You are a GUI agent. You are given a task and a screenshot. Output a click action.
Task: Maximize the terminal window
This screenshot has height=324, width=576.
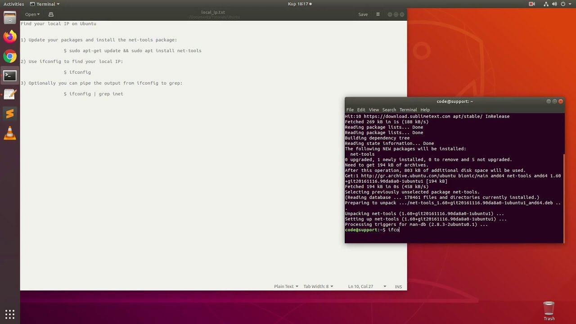[x=554, y=102]
